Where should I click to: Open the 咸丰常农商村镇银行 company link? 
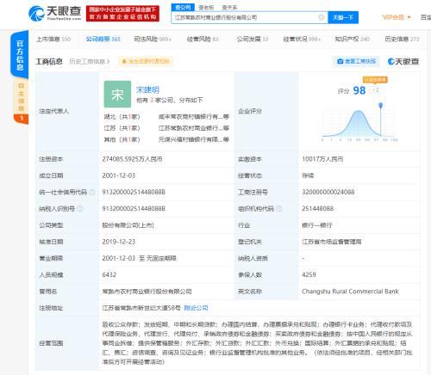[193, 117]
